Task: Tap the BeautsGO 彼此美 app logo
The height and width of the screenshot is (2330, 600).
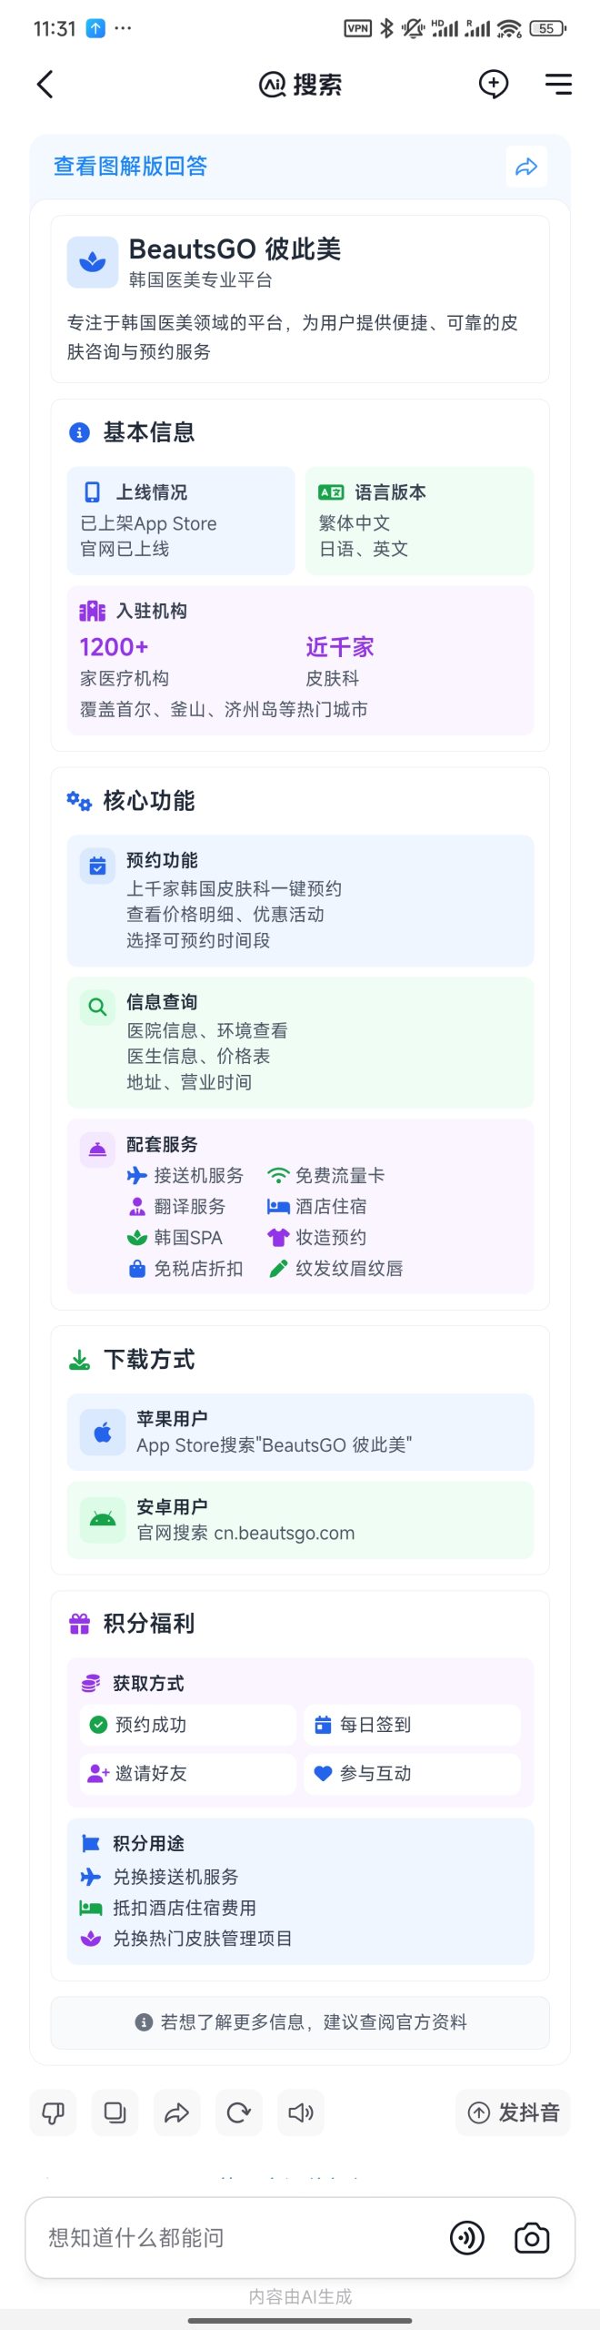Action: click(x=92, y=262)
